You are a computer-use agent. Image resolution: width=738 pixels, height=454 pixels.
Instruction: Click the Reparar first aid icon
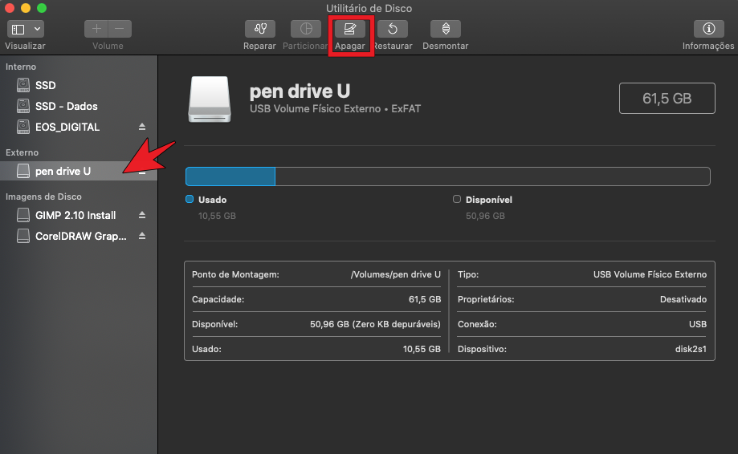[259, 29]
